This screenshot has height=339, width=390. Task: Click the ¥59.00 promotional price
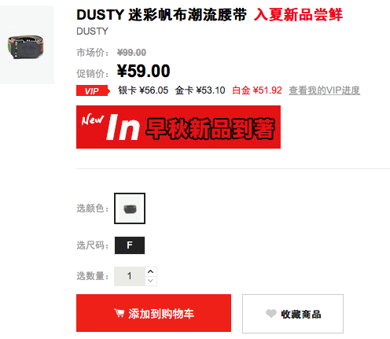pos(144,71)
